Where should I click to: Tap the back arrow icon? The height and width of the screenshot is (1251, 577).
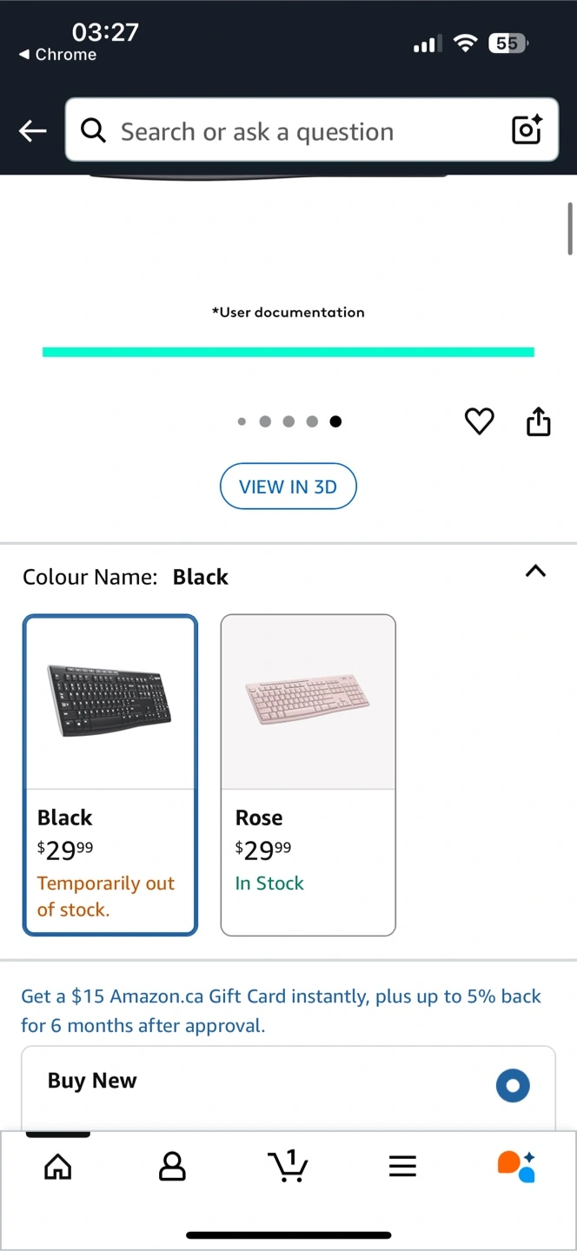point(33,131)
